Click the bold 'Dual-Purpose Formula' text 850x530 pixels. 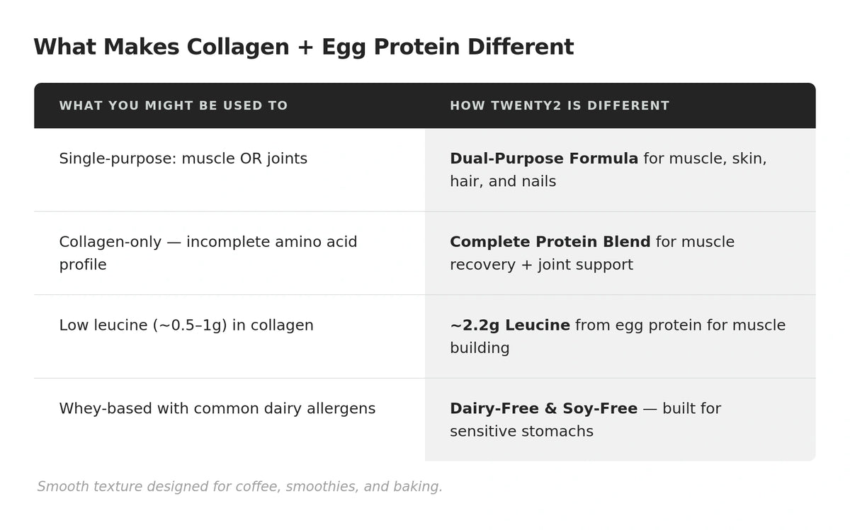point(543,159)
